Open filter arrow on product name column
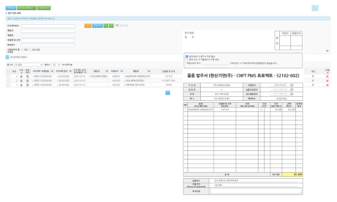Viewport: 337px width, 202px height. click(x=148, y=71)
